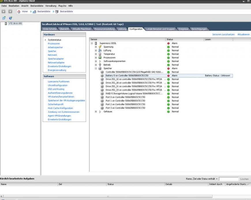251x200 pixels.
Task: Switch to the Virtuelle Maschinen tab
Action: click(82, 29)
